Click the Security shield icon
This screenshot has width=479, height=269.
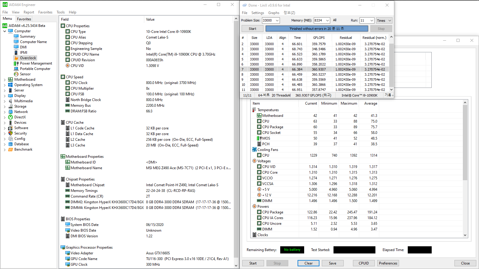point(10,133)
